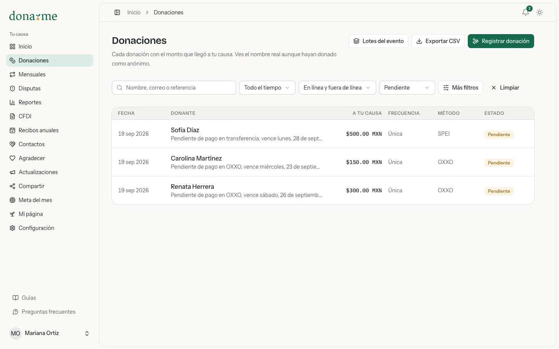Open Lotes del evento
The image size is (559, 349).
[x=378, y=41]
